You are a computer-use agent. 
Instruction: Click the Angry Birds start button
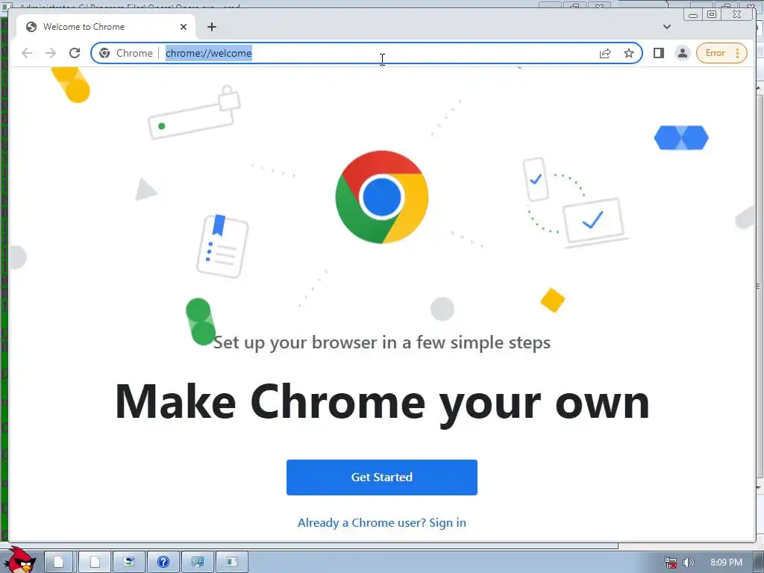[x=19, y=560]
